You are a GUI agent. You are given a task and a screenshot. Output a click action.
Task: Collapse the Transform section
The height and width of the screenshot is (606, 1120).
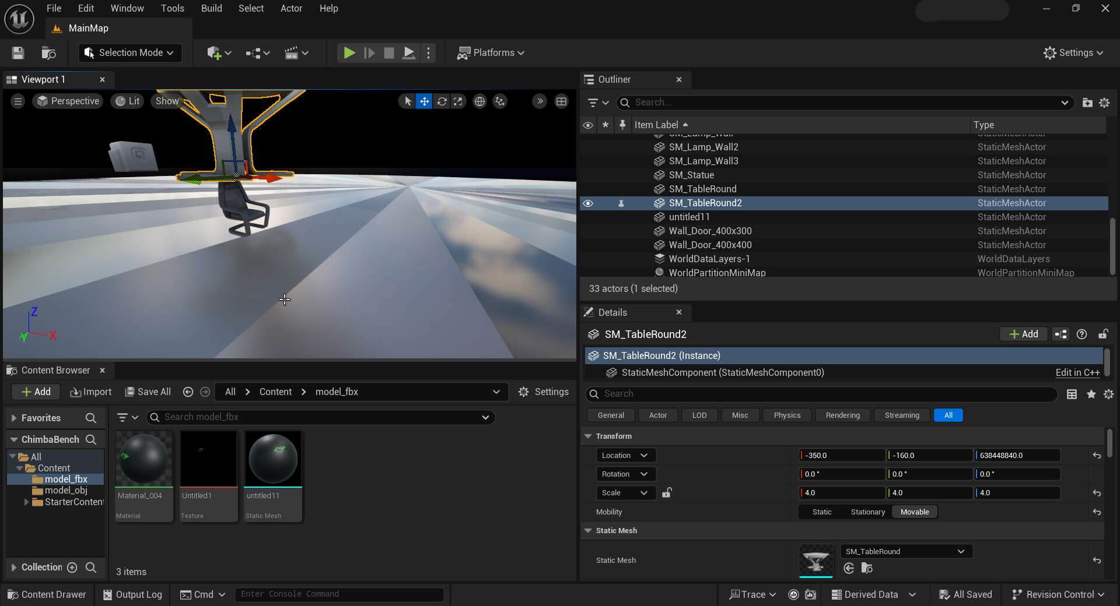588,436
